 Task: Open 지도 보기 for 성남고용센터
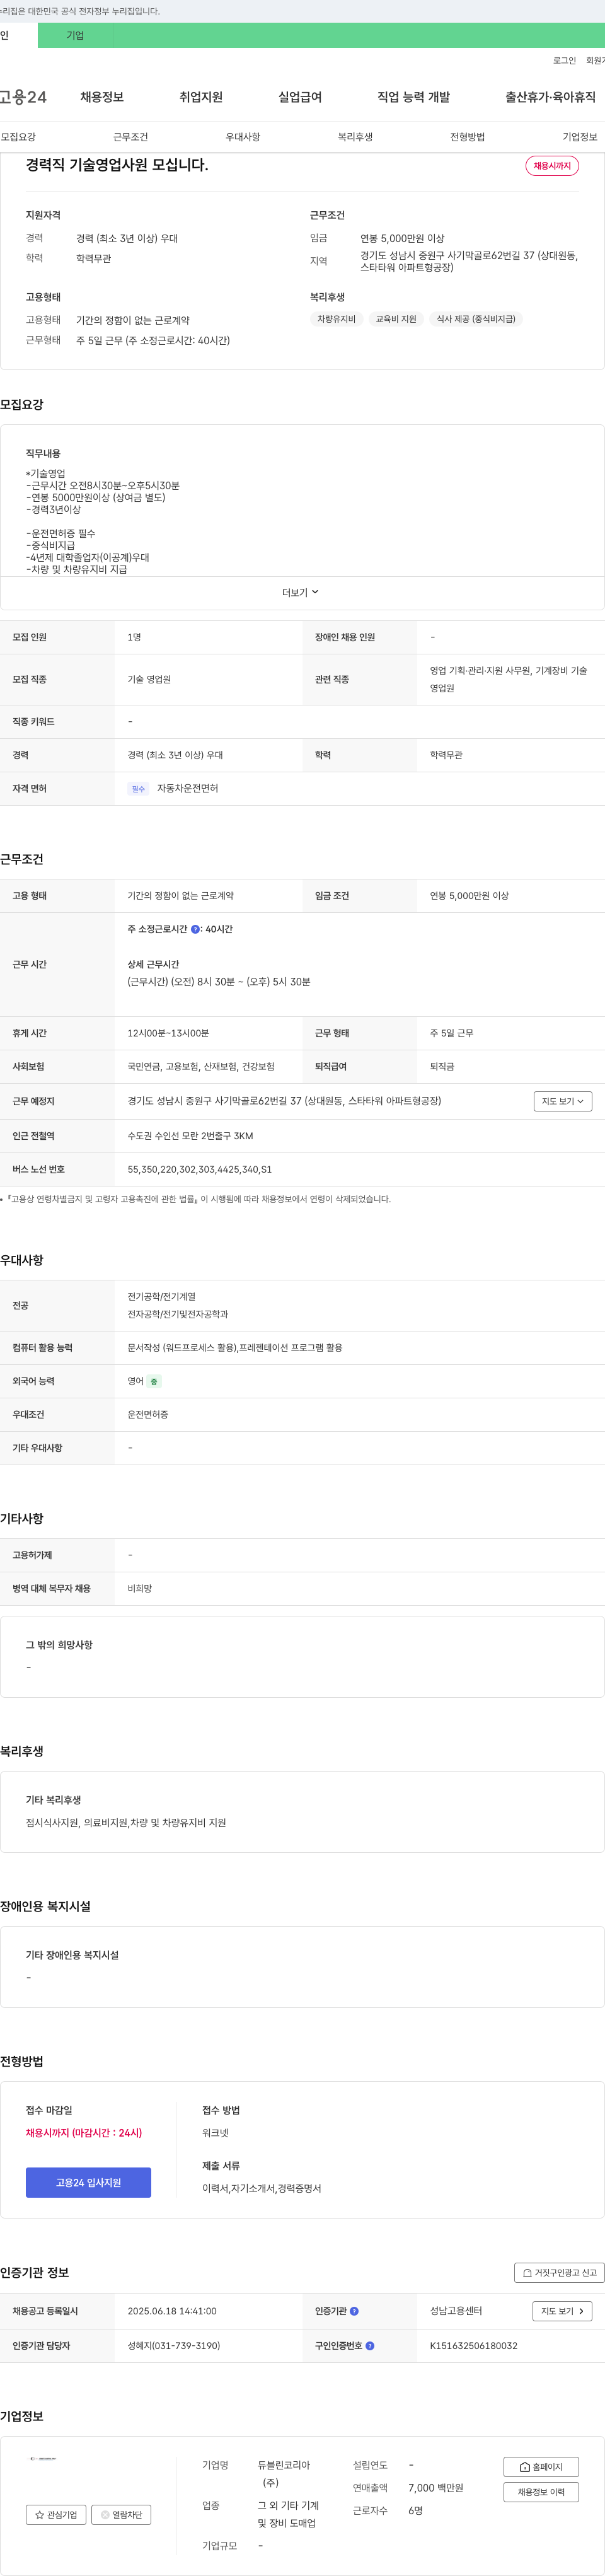(562, 2312)
